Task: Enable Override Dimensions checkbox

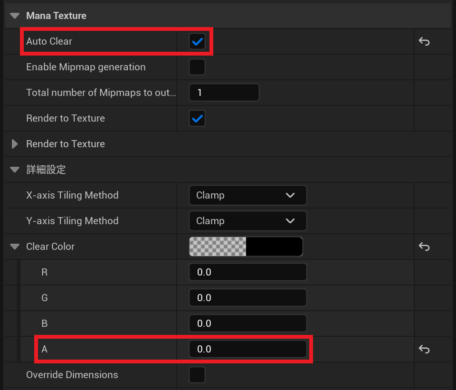Action: pos(197,375)
